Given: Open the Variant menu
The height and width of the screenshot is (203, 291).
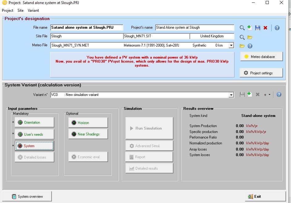Looking at the screenshot, I should coord(33,10).
